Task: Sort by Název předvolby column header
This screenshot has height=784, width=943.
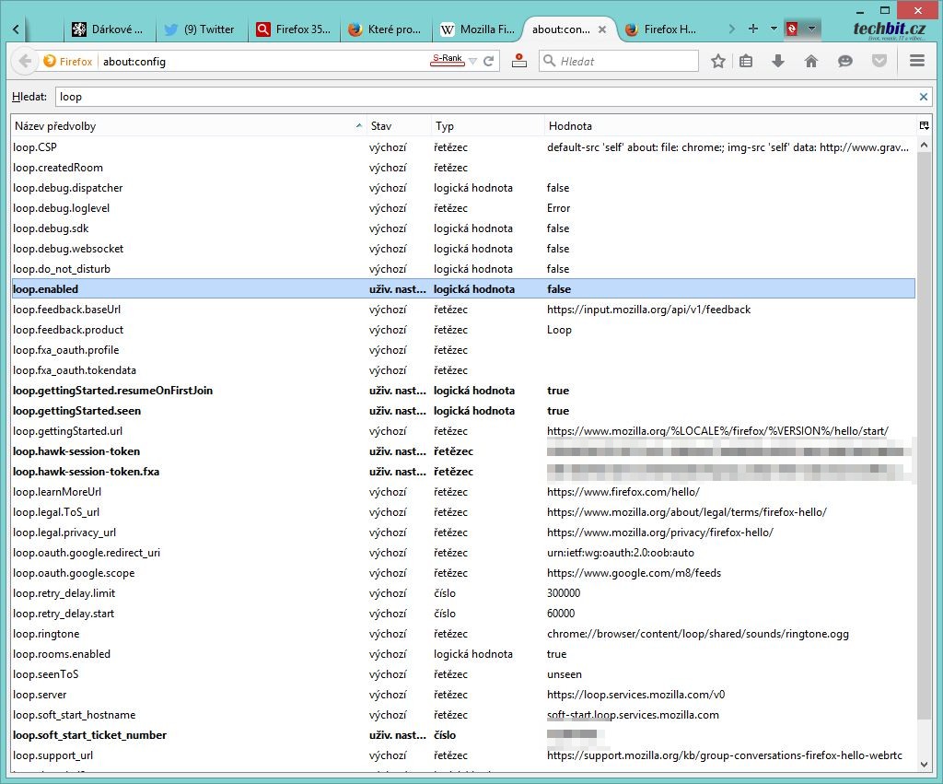Action: click(184, 126)
